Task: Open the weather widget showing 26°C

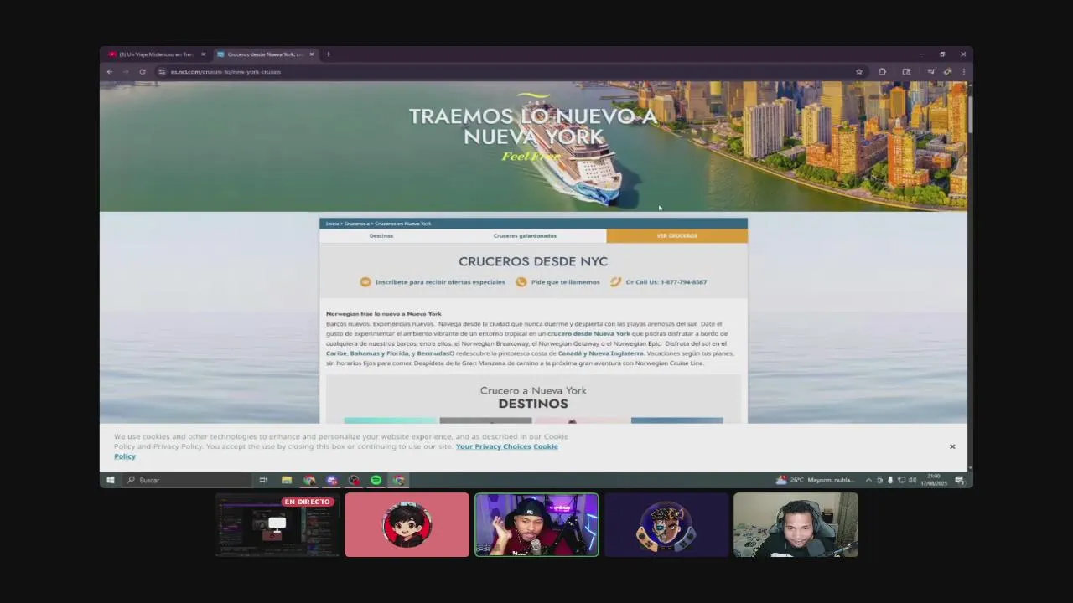Action: [x=816, y=480]
